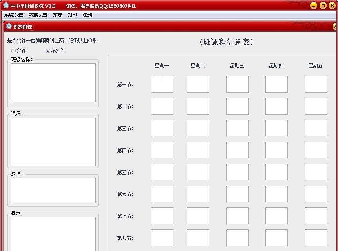Click the 星期四 第六节 schedule cell
The image size is (338, 251).
(276, 194)
